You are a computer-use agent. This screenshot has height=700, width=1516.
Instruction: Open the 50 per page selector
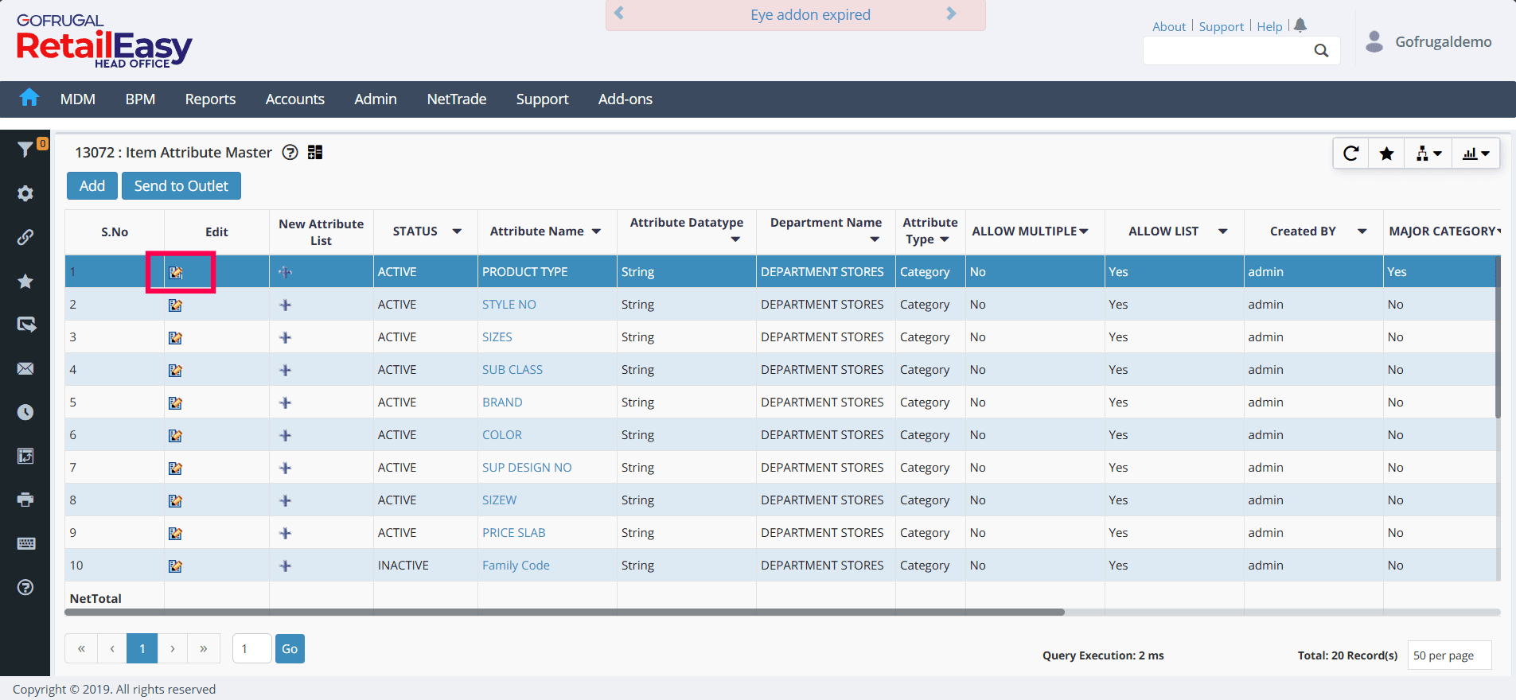pyautogui.click(x=1448, y=655)
